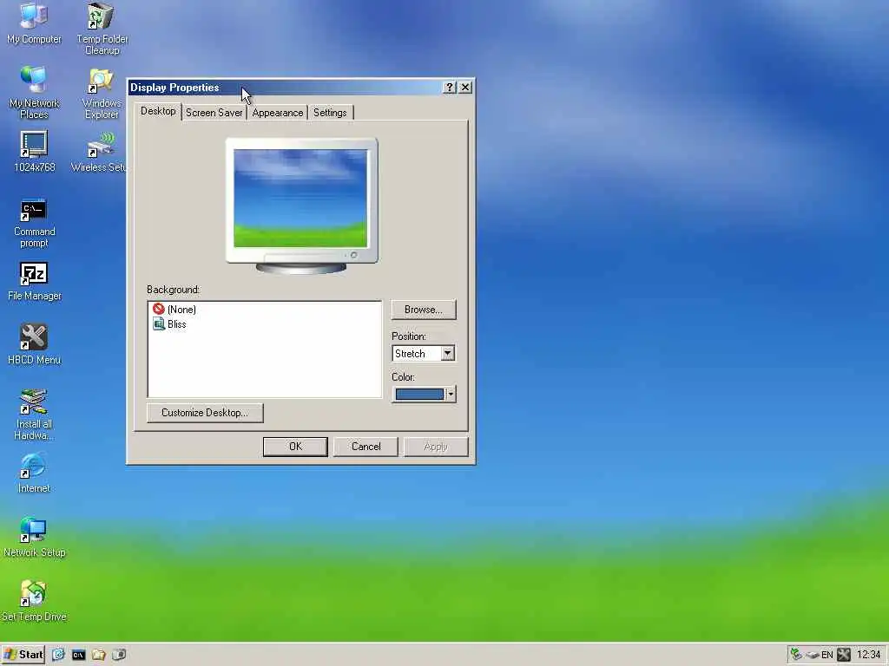Click the network tray icon

pyautogui.click(x=796, y=655)
